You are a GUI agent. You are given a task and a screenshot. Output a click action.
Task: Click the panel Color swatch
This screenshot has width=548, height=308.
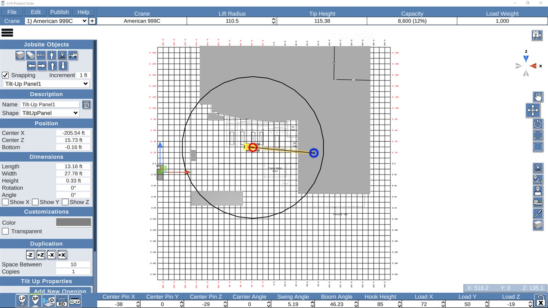73,222
